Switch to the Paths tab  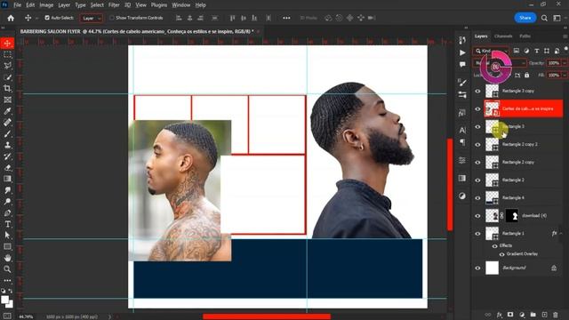[x=525, y=36]
